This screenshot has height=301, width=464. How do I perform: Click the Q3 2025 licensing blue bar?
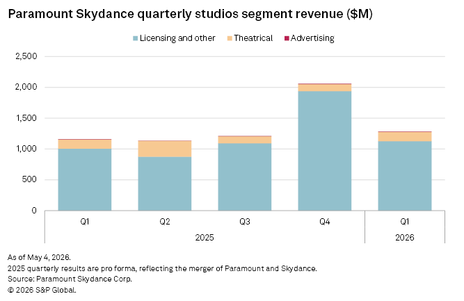point(245,177)
